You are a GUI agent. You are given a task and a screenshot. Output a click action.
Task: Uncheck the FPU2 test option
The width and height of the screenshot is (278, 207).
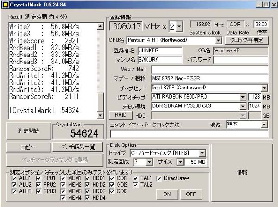tap(38, 185)
